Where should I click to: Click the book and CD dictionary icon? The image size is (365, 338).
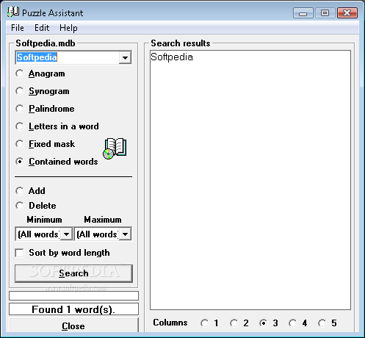pyautogui.click(x=115, y=148)
